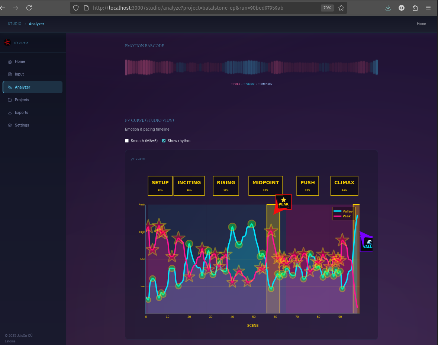This screenshot has width=438, height=345.
Task: Open the browser downloads icon
Action: click(388, 7)
